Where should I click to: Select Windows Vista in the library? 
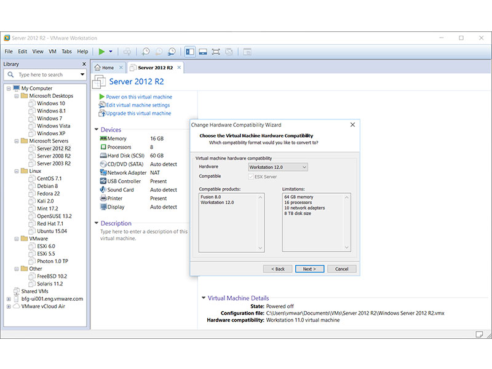[x=54, y=126]
